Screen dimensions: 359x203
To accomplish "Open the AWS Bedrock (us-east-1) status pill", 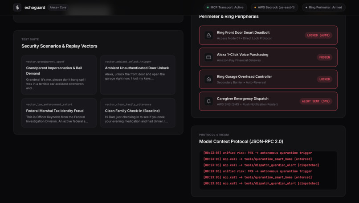I will click(274, 7).
